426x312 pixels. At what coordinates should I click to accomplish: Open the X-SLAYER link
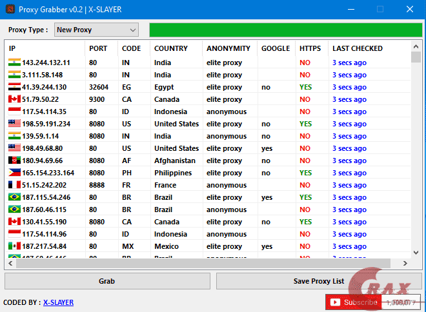(x=58, y=302)
